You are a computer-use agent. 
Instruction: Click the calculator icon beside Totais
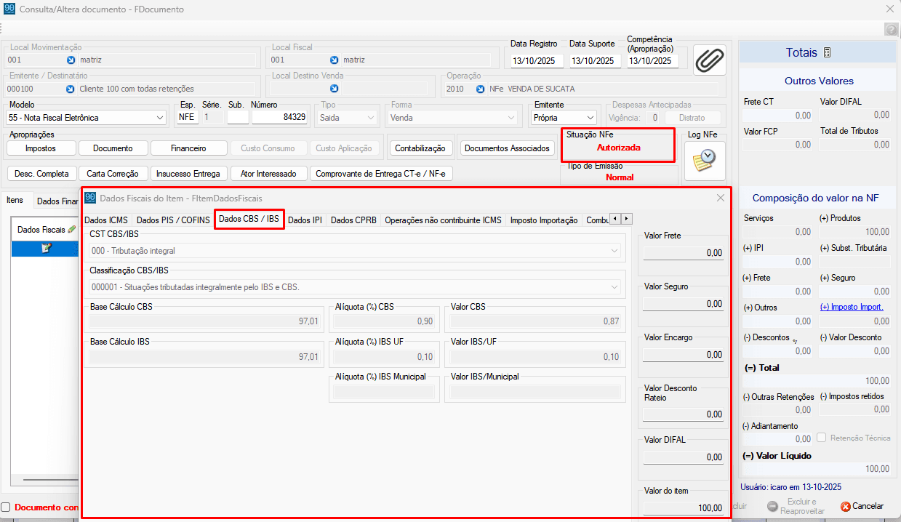[827, 52]
